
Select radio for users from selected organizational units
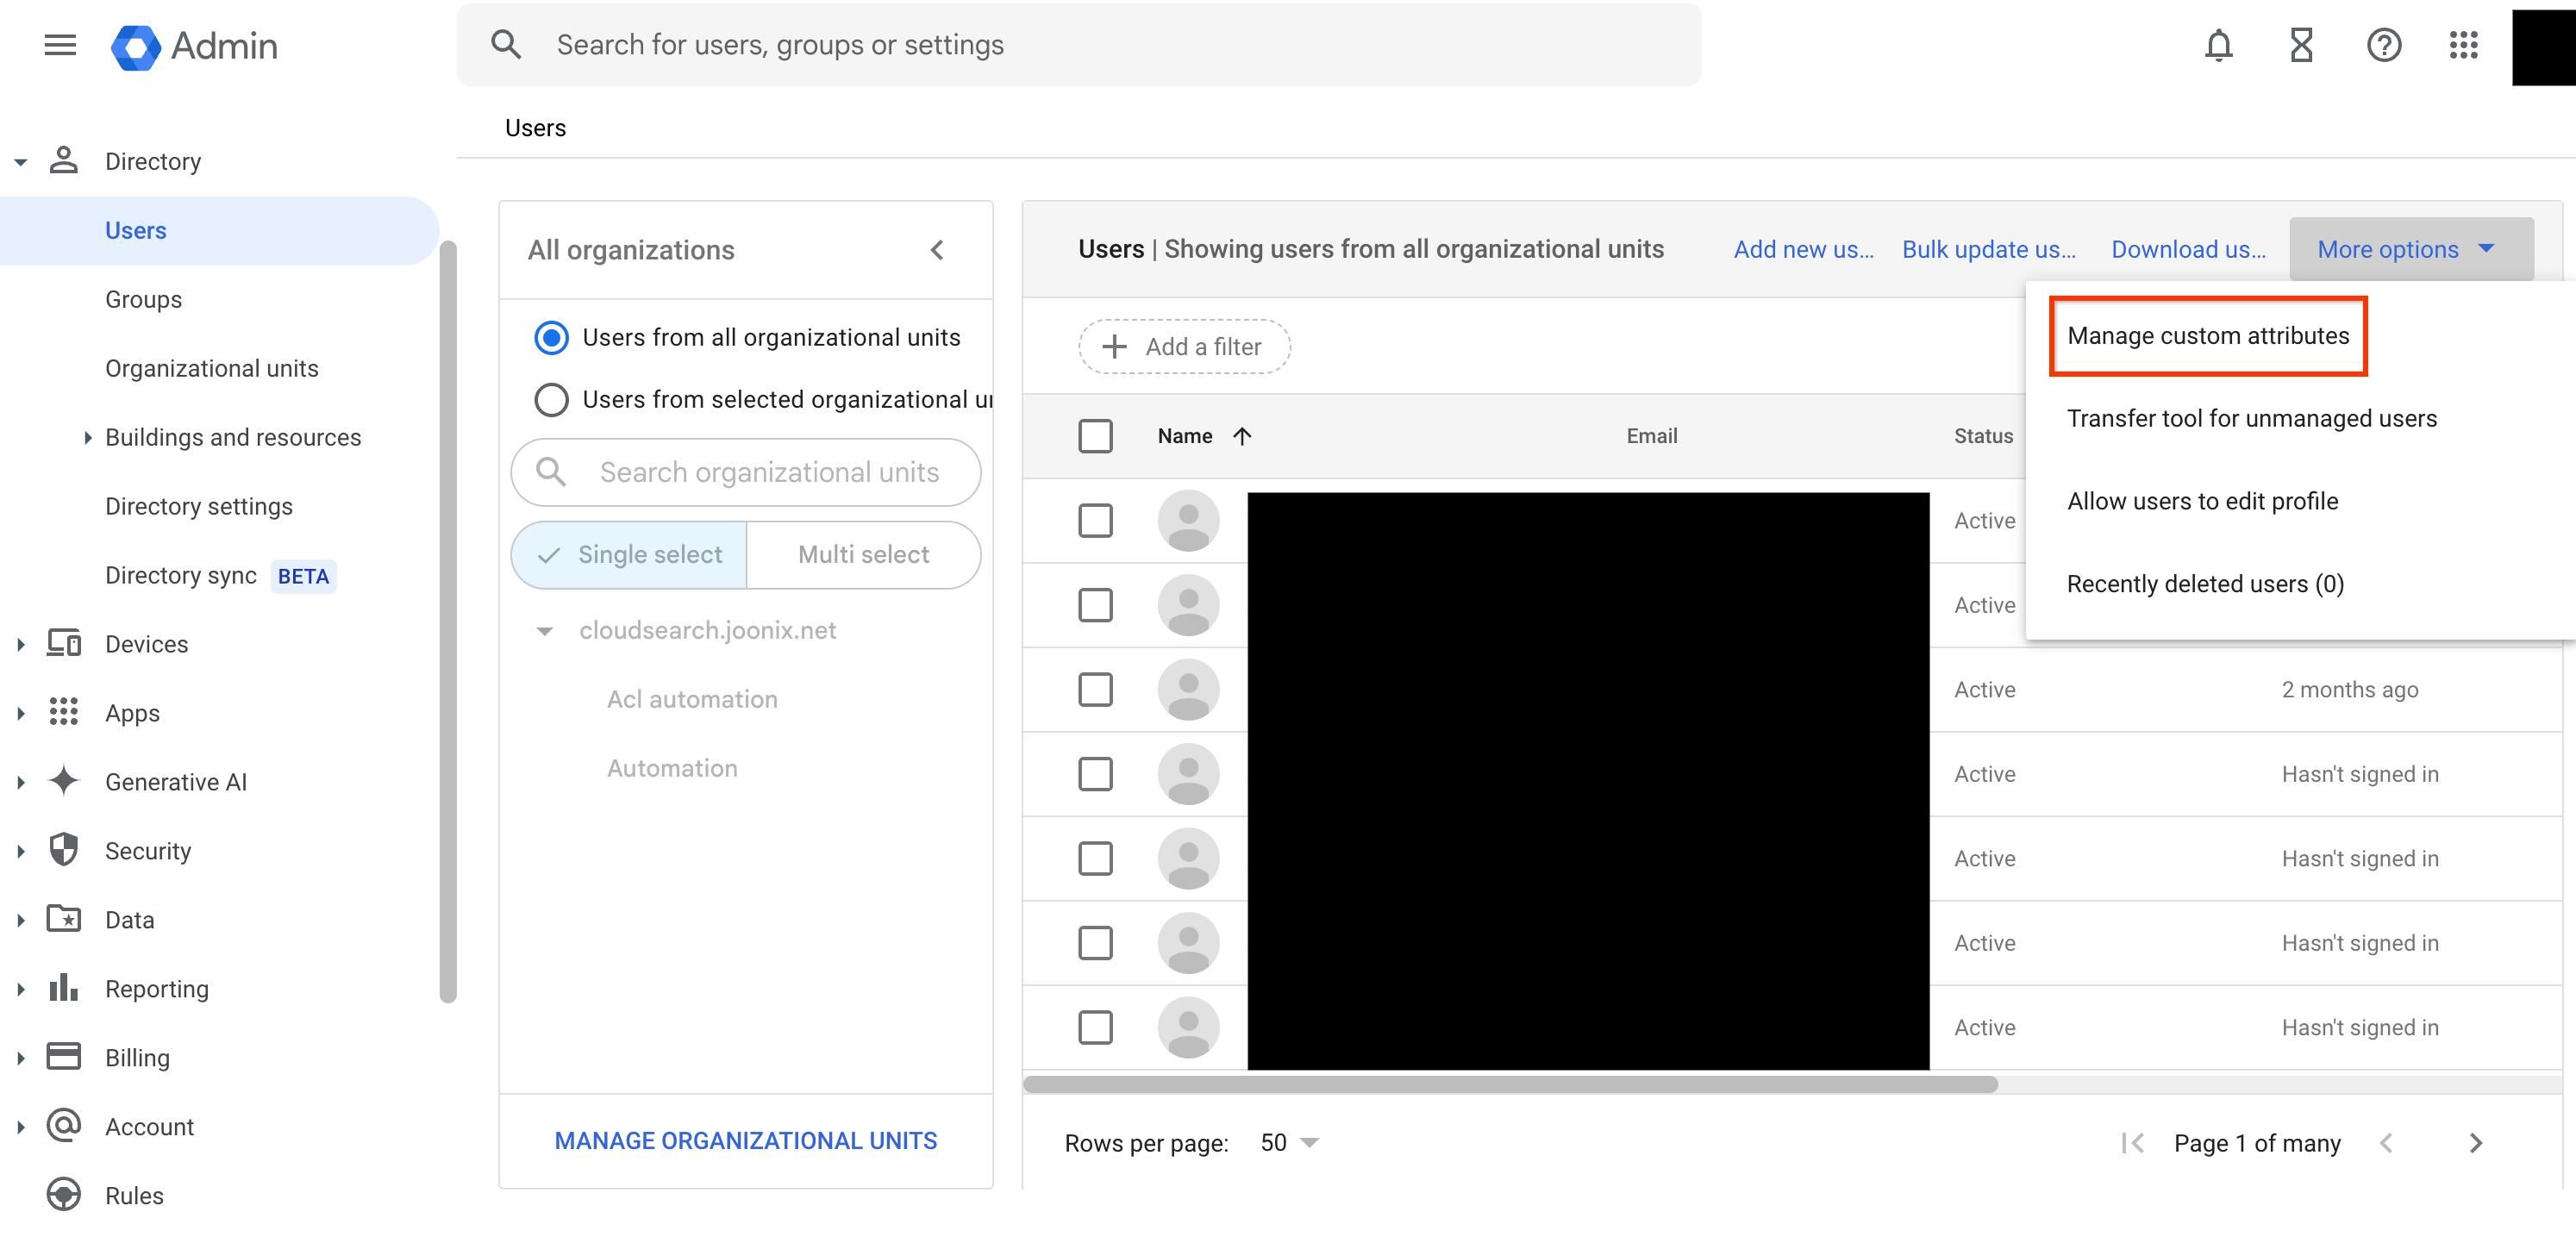tap(551, 399)
